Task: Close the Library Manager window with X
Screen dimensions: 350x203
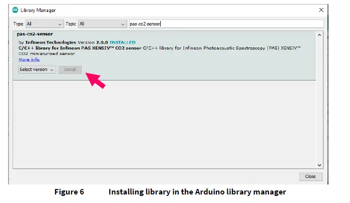Action: [321, 10]
